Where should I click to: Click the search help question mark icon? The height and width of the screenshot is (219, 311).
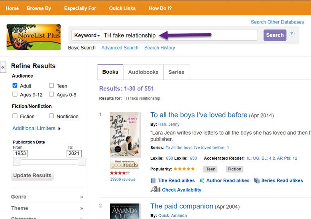(x=291, y=33)
